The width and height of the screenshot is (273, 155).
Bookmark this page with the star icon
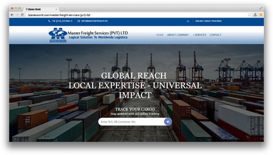[249, 15]
